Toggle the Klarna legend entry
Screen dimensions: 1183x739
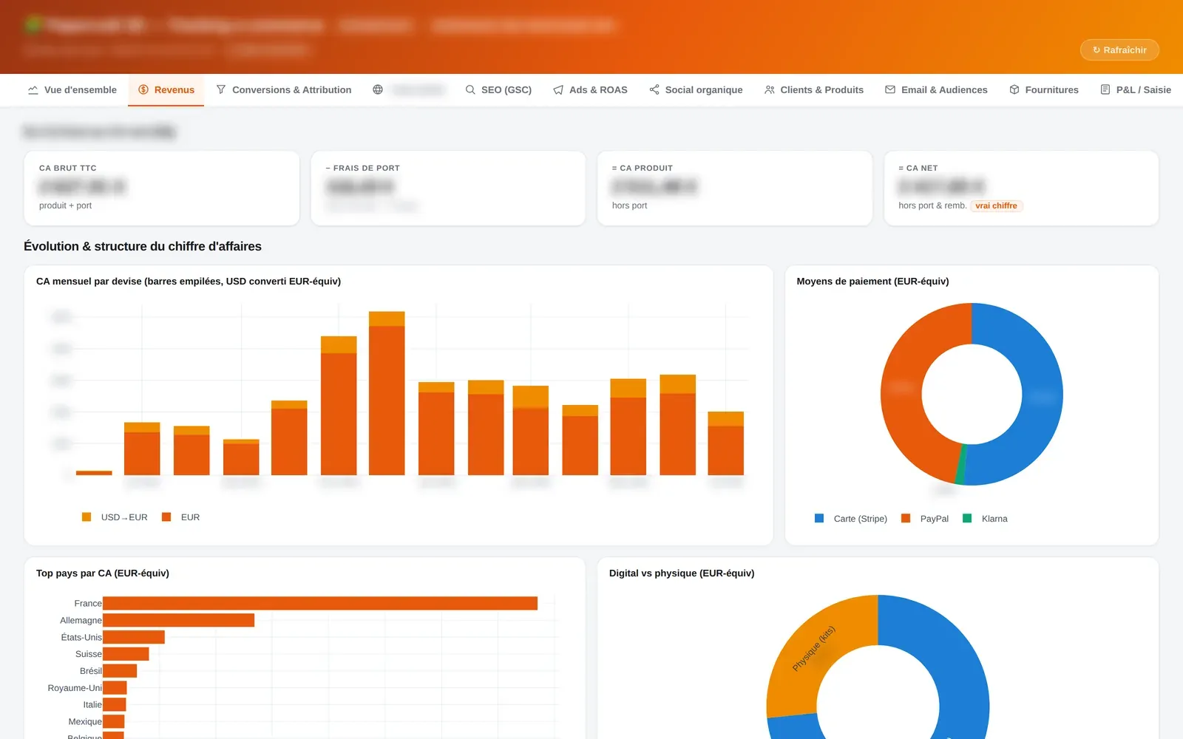pyautogui.click(x=985, y=519)
